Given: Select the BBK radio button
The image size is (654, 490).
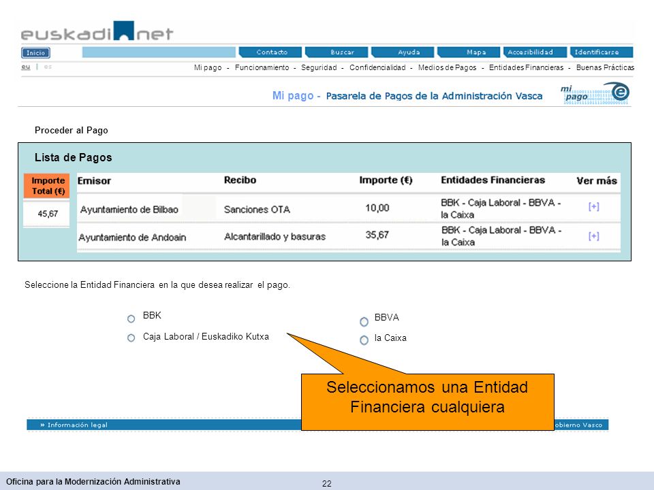Looking at the screenshot, I should coord(131,318).
